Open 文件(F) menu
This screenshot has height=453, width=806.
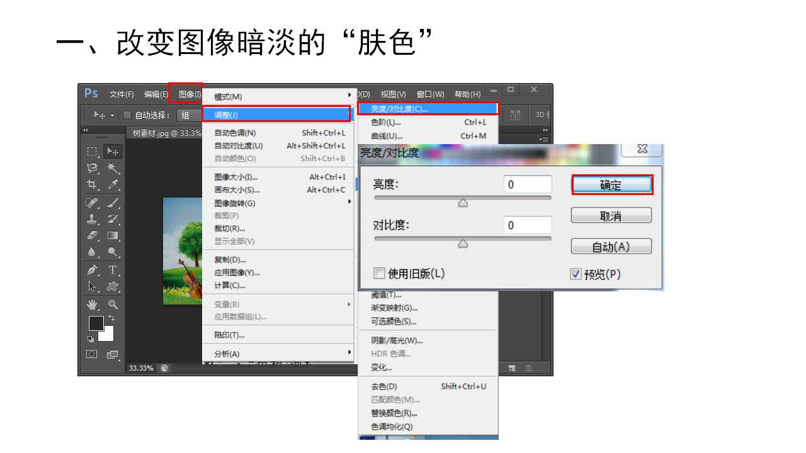coord(122,94)
